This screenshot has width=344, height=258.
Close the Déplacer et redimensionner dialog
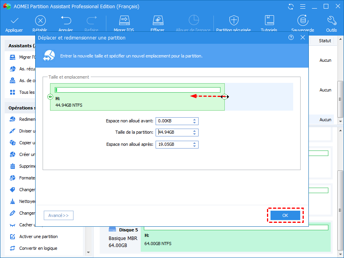coord(303,38)
